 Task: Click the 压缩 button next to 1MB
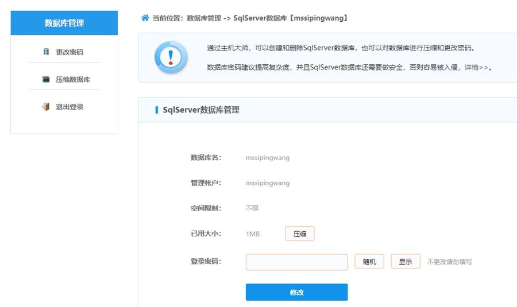(300, 234)
